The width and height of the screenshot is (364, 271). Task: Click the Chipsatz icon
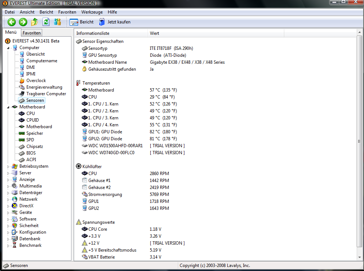pos(22,146)
